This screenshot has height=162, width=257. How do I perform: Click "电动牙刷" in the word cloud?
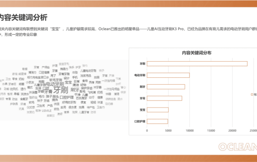click(55, 84)
